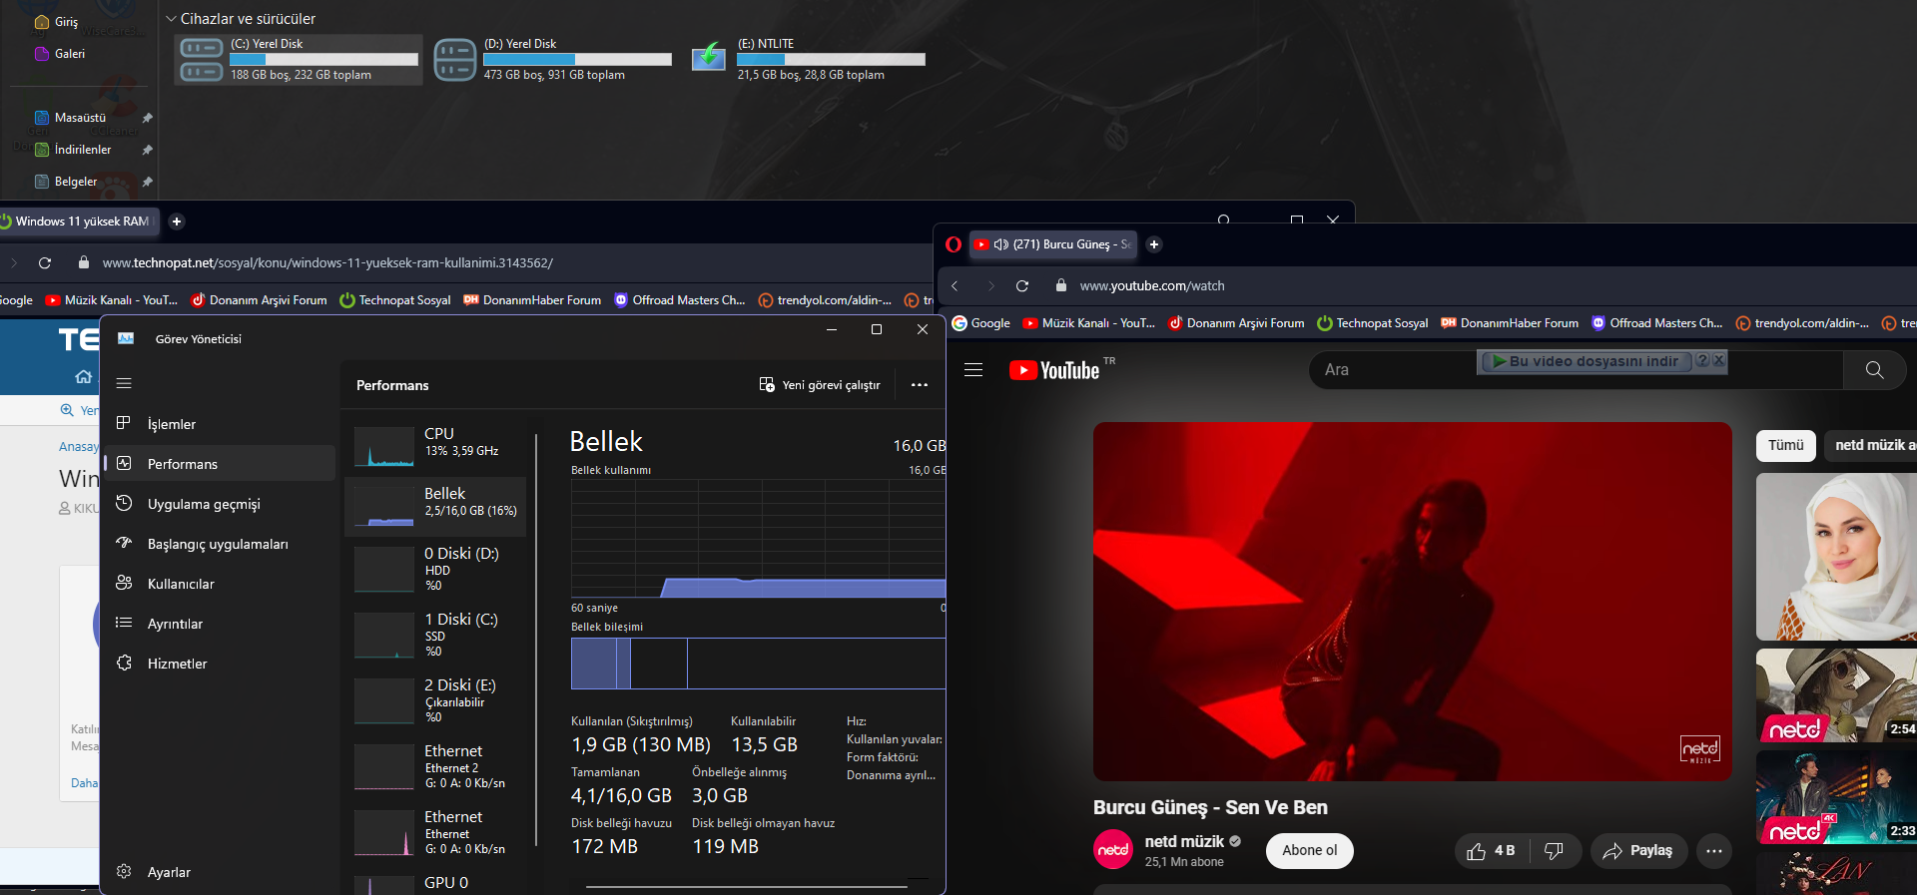Click the Paylaş share button

click(x=1638, y=851)
